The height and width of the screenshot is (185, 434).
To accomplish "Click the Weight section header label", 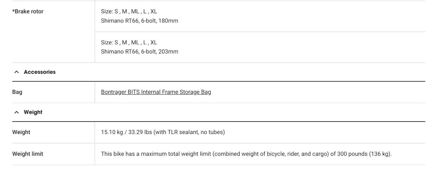I will [x=33, y=112].
